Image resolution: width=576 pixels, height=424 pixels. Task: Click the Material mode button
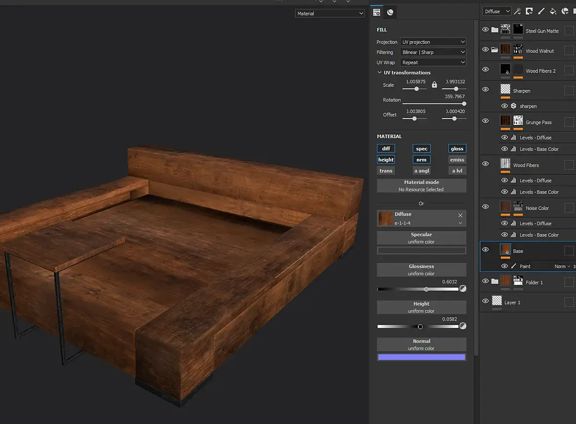click(421, 185)
